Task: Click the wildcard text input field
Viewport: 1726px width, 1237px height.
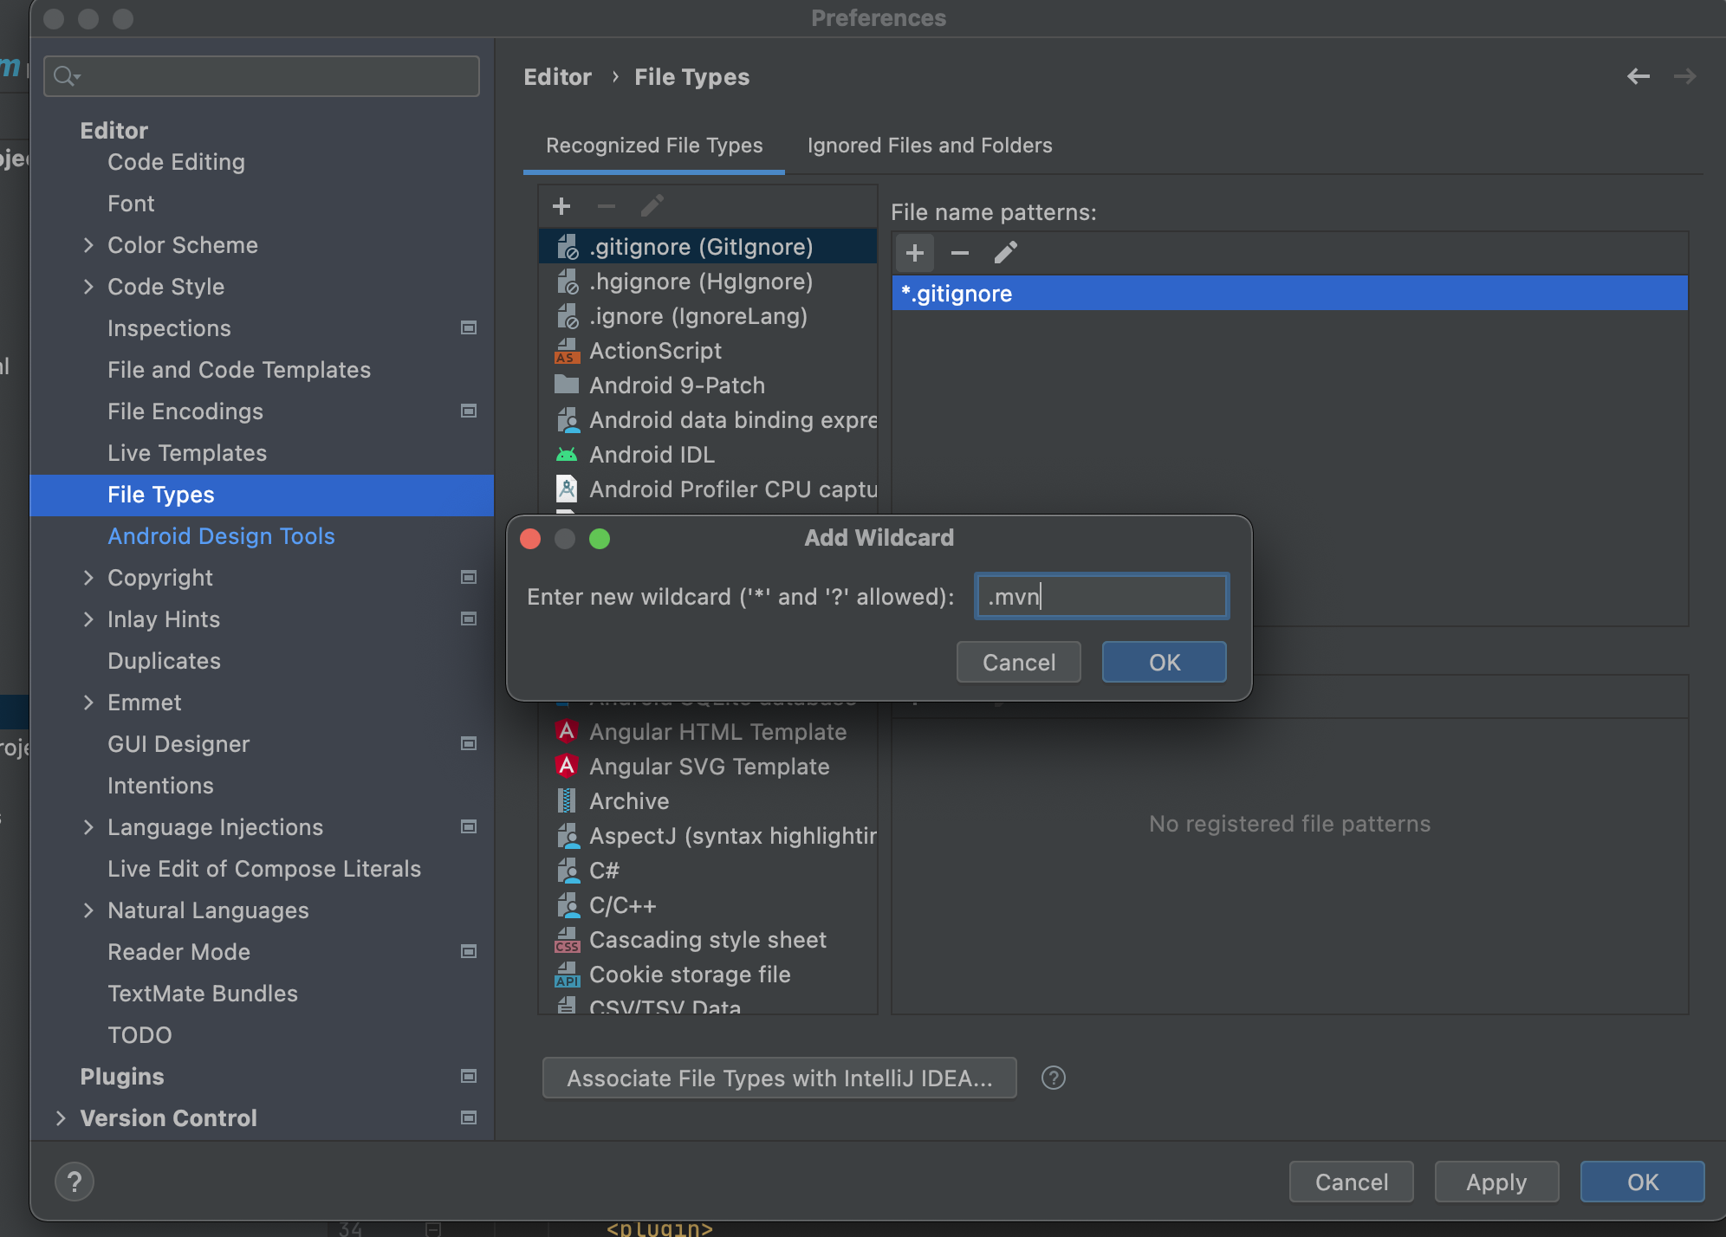Action: [x=1101, y=596]
